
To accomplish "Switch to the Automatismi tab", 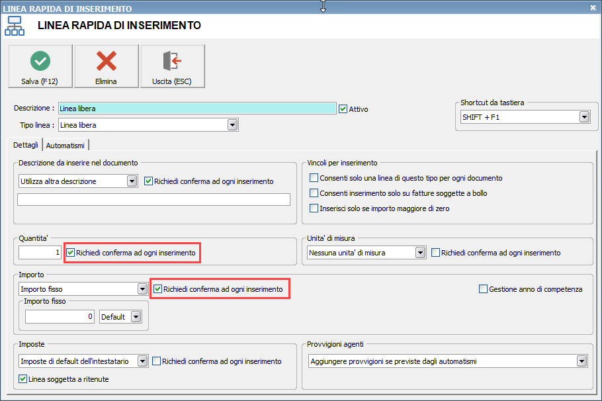I will [x=65, y=146].
